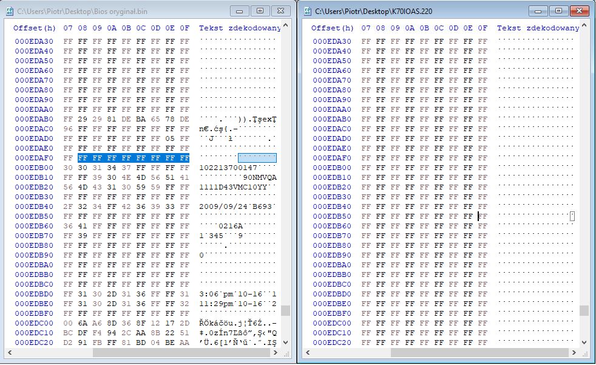The image size is (596, 365).
Task: Click byte 4E in row 000EDB10 of Bios oryginał.bin
Action: coord(126,177)
